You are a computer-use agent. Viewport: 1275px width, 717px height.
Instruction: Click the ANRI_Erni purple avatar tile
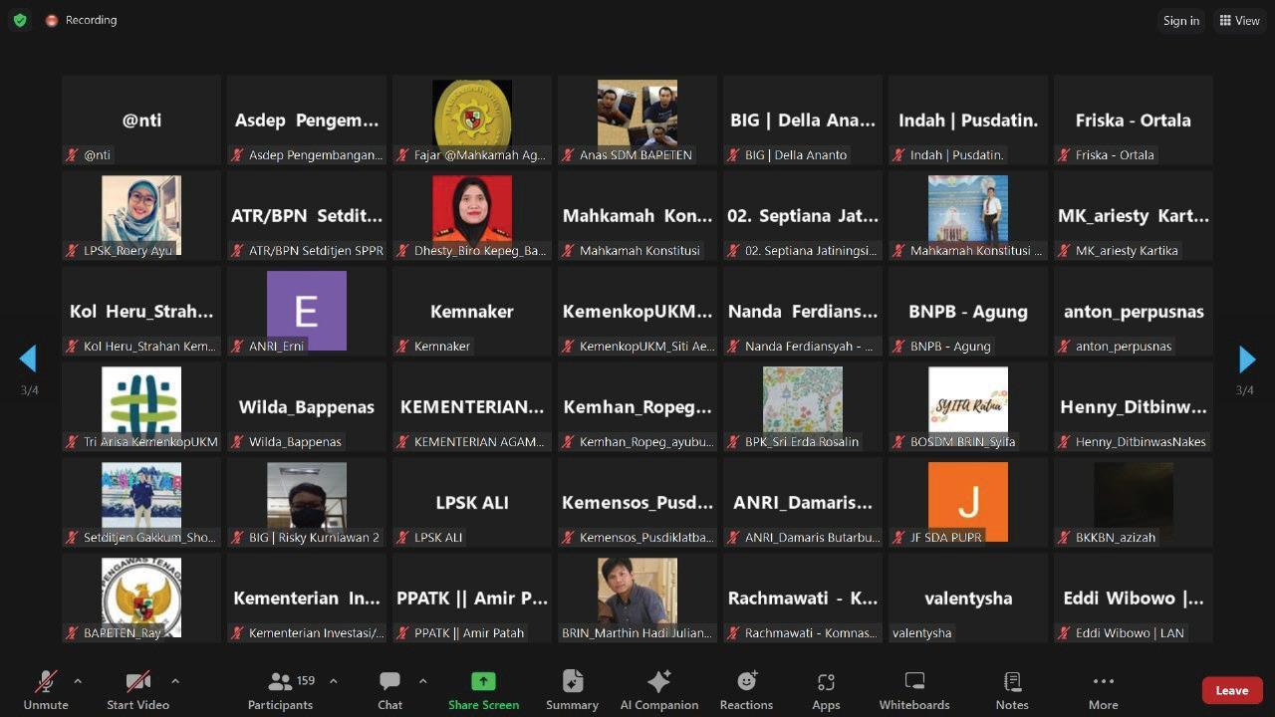307,312
